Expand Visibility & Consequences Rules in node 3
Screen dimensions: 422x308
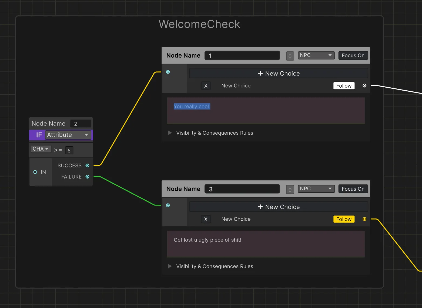[170, 266]
